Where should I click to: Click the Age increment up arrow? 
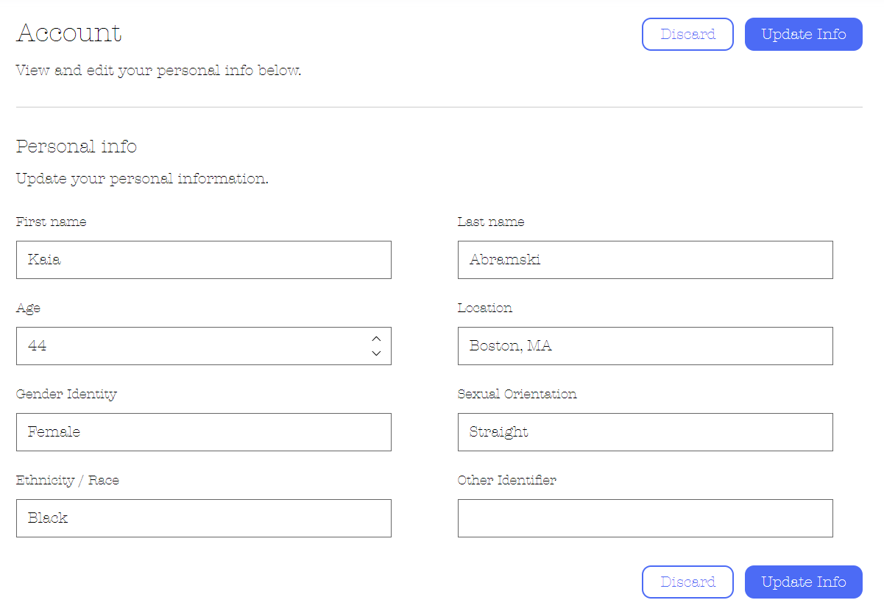[376, 339]
